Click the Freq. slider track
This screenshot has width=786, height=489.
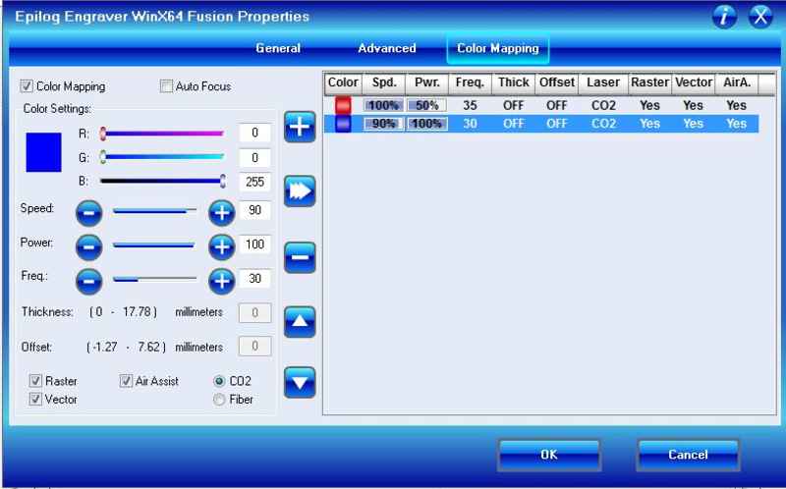click(x=154, y=280)
